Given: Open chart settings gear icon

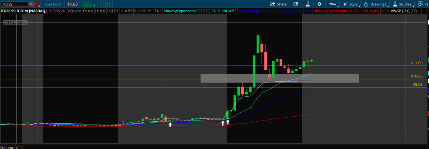Looking at the screenshot, I should coord(319,4).
